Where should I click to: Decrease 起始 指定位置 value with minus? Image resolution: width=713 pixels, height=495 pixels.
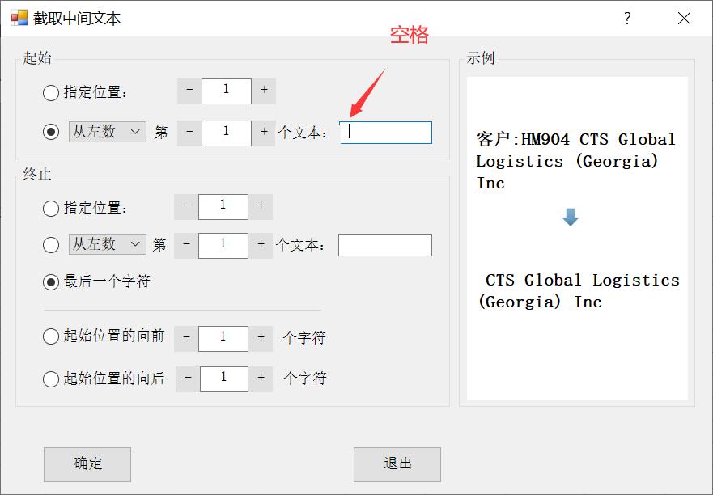pyautogui.click(x=189, y=91)
